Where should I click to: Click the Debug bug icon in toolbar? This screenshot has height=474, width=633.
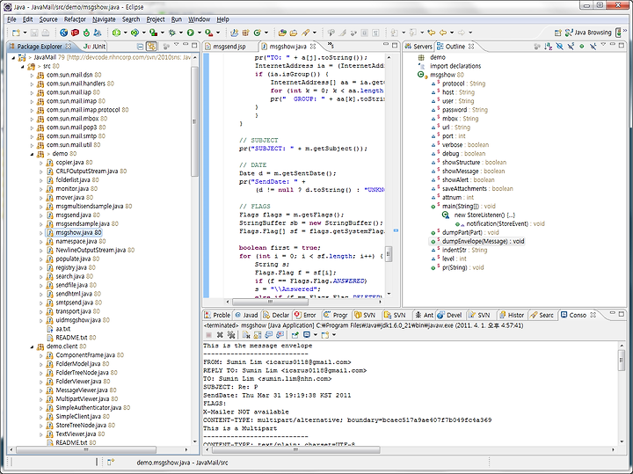tap(172, 33)
